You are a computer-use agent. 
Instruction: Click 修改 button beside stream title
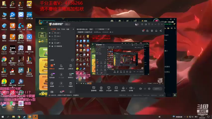click(x=91, y=29)
